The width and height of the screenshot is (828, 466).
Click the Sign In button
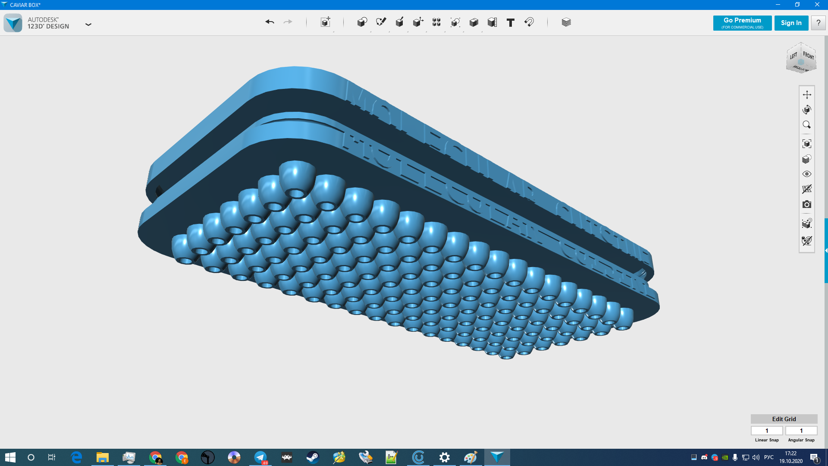pyautogui.click(x=791, y=23)
